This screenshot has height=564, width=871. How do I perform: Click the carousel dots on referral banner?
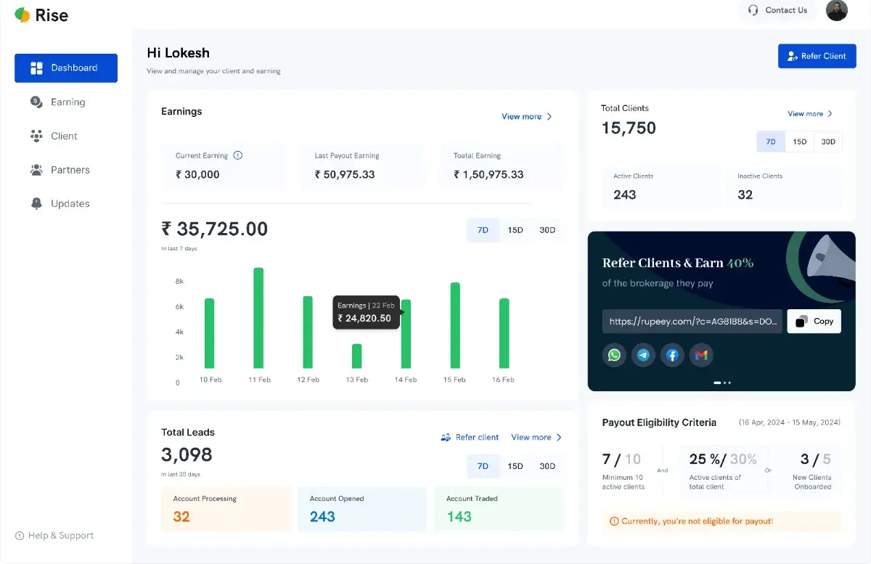[722, 382]
